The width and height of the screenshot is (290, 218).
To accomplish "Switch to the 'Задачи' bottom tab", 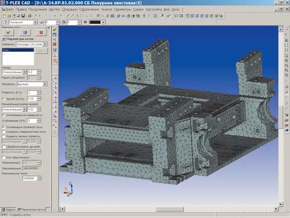I will (9, 210).
